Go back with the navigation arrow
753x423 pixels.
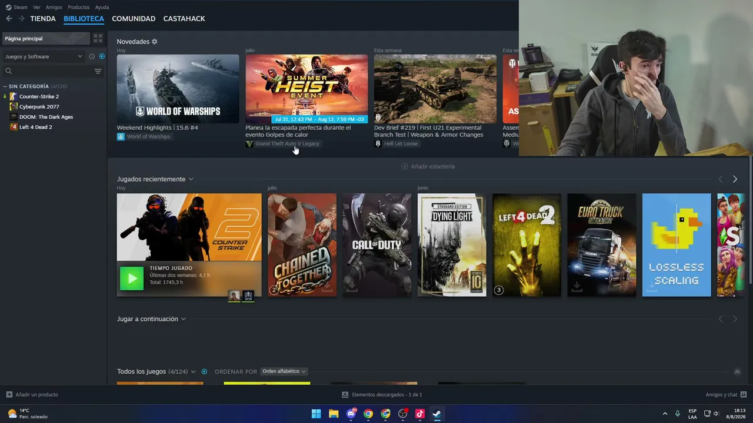point(9,19)
